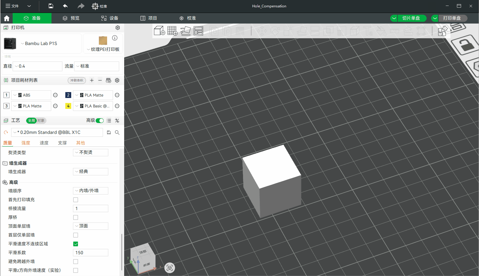Image resolution: width=479 pixels, height=276 pixels.
Task: Remove a filament with minus icon
Action: pyautogui.click(x=100, y=80)
